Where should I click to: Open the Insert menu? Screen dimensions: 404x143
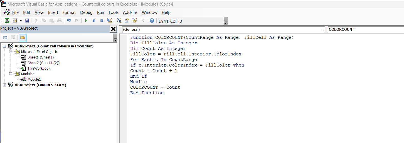tap(53, 12)
